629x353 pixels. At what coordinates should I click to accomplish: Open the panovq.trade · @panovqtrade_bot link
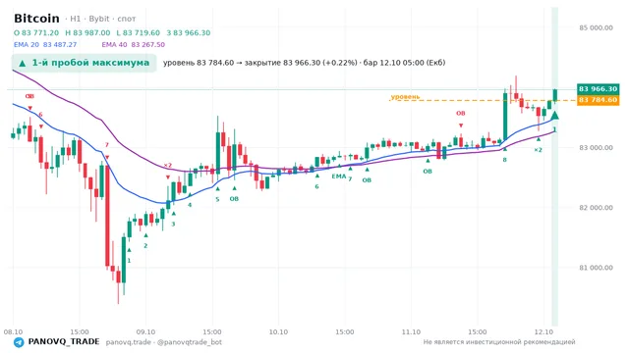click(164, 342)
